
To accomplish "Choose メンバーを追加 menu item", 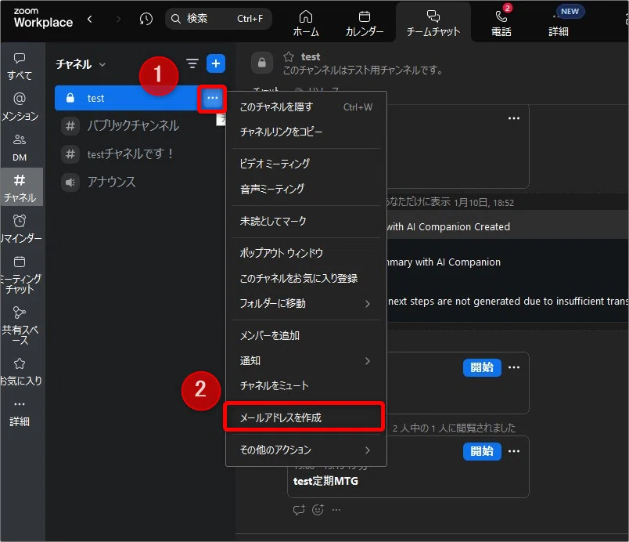I will [x=306, y=336].
